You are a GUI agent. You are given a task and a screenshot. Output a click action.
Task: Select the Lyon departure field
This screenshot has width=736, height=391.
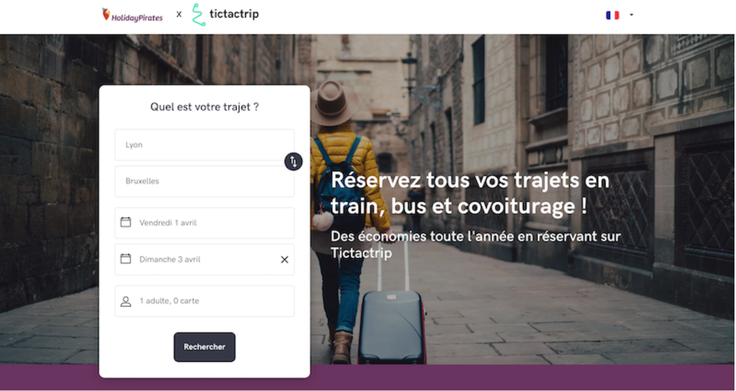tap(205, 145)
